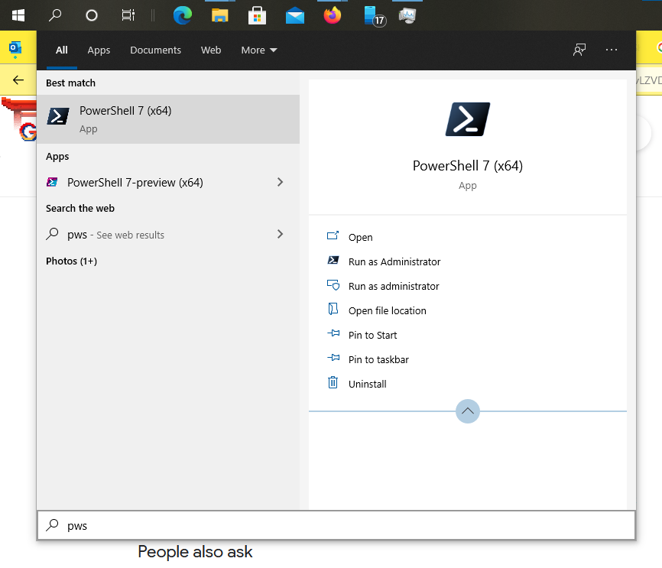Open Task View icon in taskbar
The width and height of the screenshot is (662, 568).
click(x=128, y=15)
